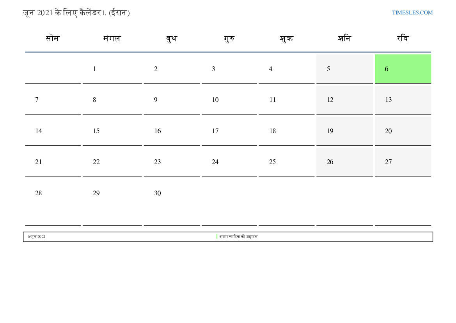Viewport: 456px width, 323px height.
Task: Select date 28 in last row
Action: (39, 193)
